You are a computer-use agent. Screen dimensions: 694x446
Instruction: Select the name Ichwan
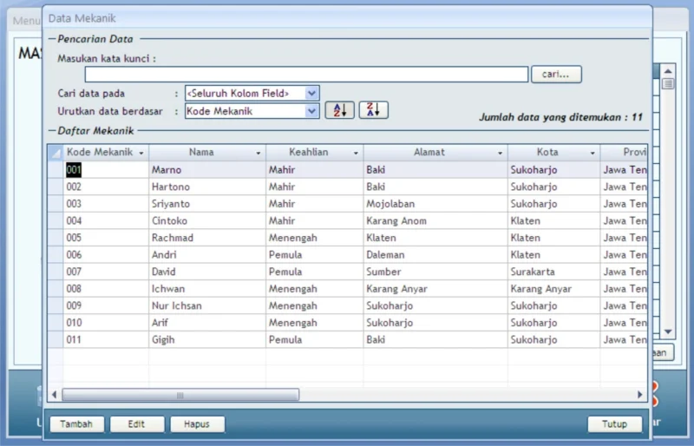tap(167, 289)
